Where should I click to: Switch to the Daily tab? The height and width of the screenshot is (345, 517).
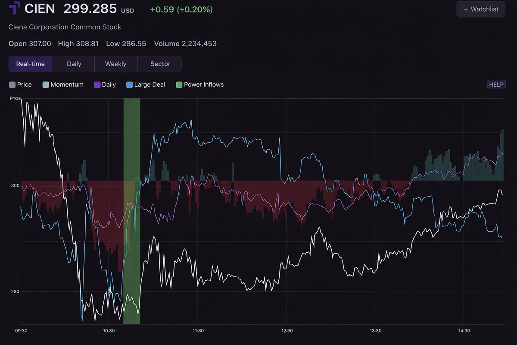[73, 64]
